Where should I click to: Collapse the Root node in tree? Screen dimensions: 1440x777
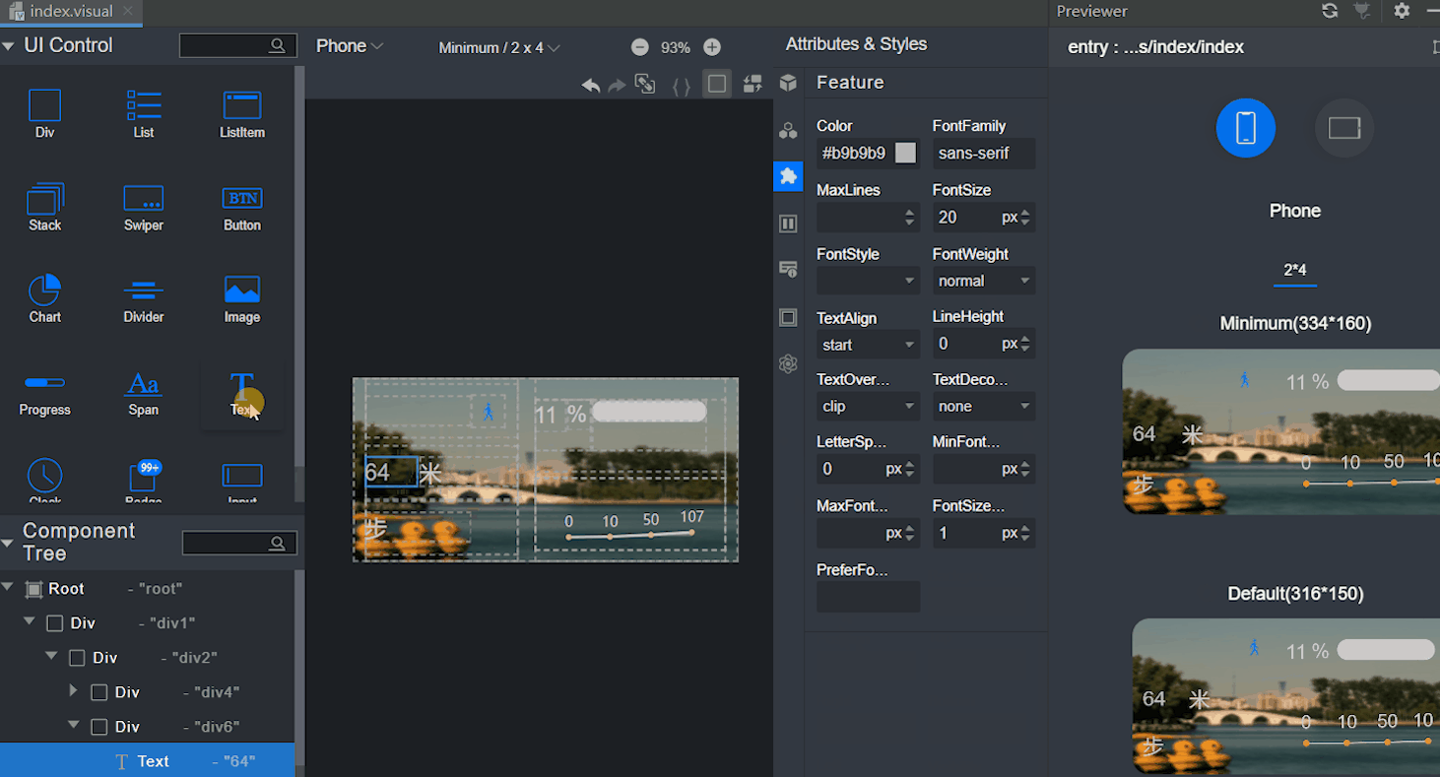(x=8, y=587)
